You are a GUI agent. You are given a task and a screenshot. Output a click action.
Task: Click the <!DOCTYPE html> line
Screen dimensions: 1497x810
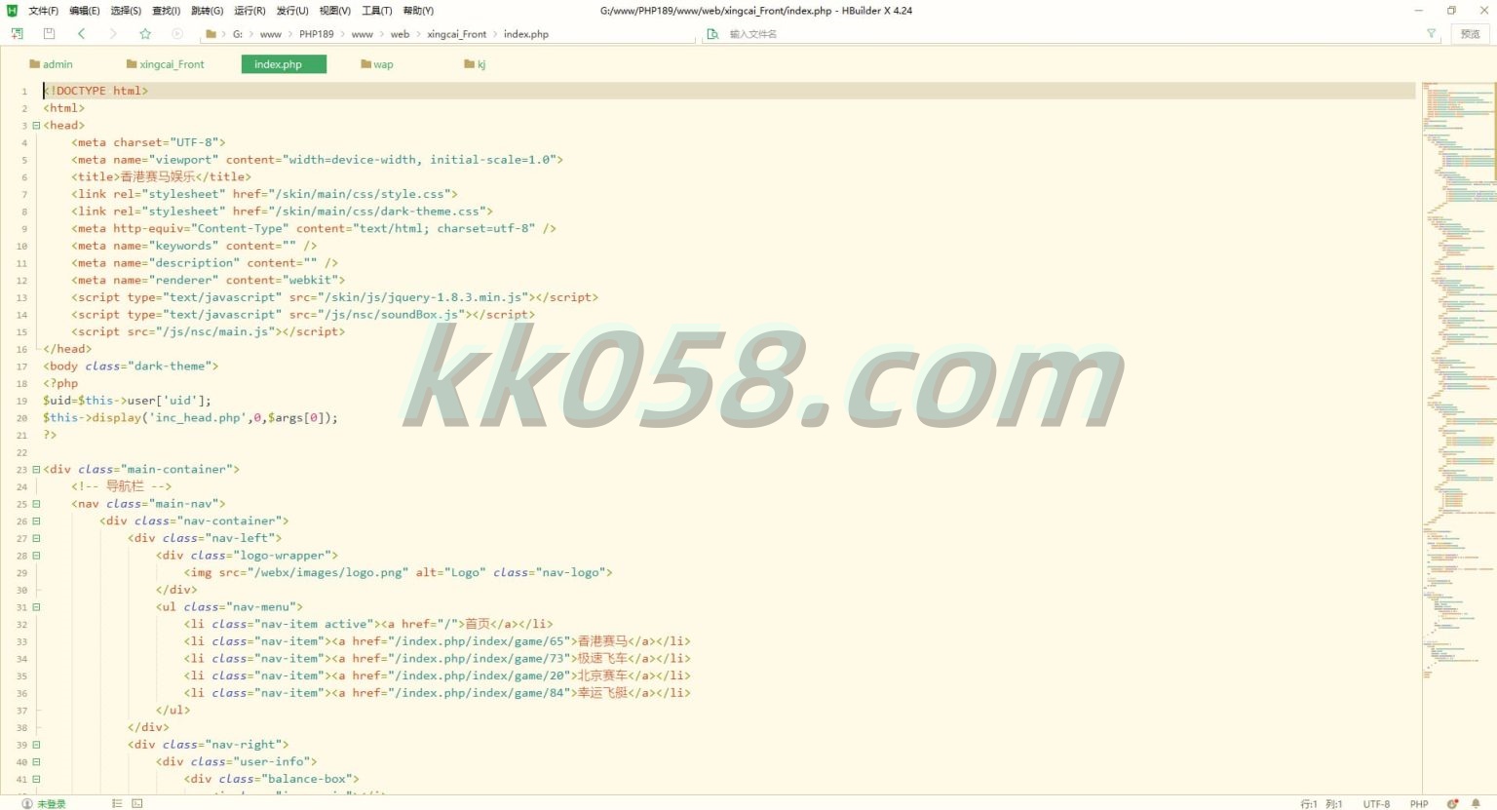(96, 91)
